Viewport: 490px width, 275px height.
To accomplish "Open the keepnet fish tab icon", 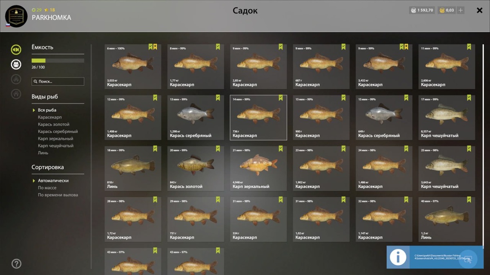I will 16,50.
